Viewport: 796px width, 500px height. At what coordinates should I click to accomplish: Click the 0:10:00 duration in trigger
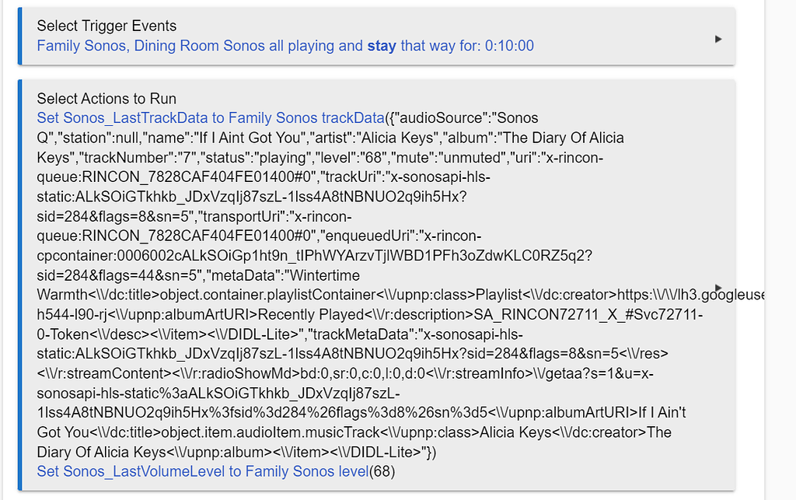tap(509, 45)
